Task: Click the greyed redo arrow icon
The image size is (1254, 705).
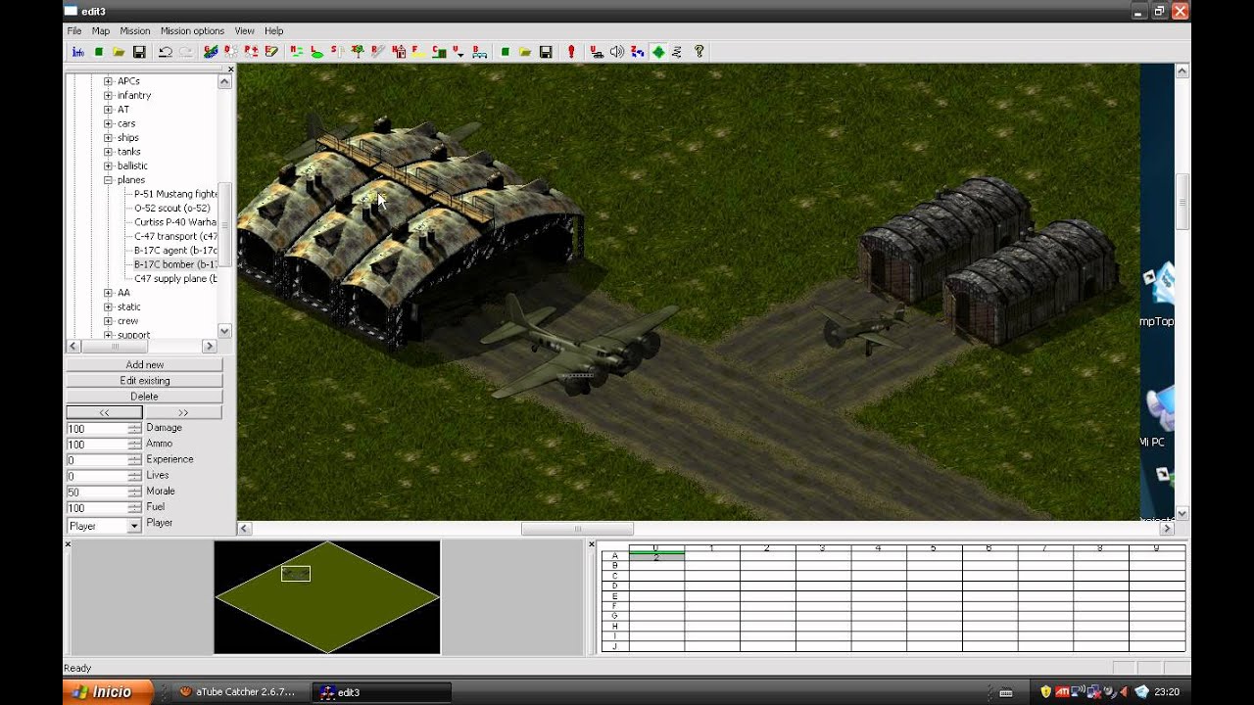Action: (185, 51)
